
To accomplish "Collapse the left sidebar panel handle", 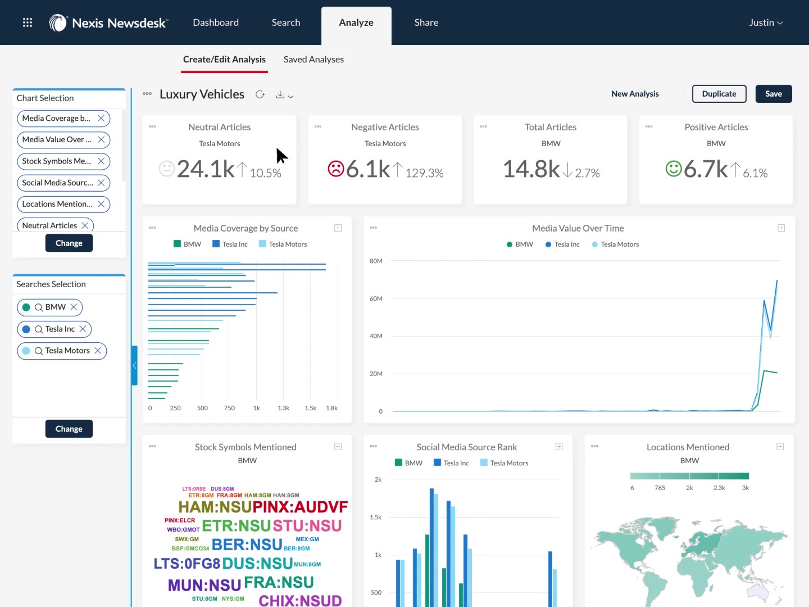I will (134, 365).
